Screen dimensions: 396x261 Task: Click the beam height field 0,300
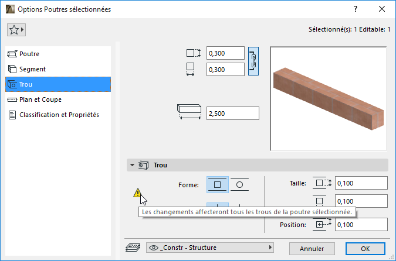(x=225, y=53)
